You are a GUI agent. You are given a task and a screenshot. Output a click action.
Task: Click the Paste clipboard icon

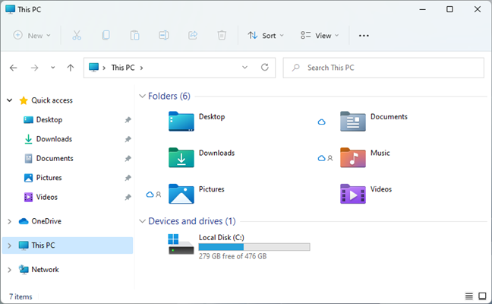click(135, 35)
